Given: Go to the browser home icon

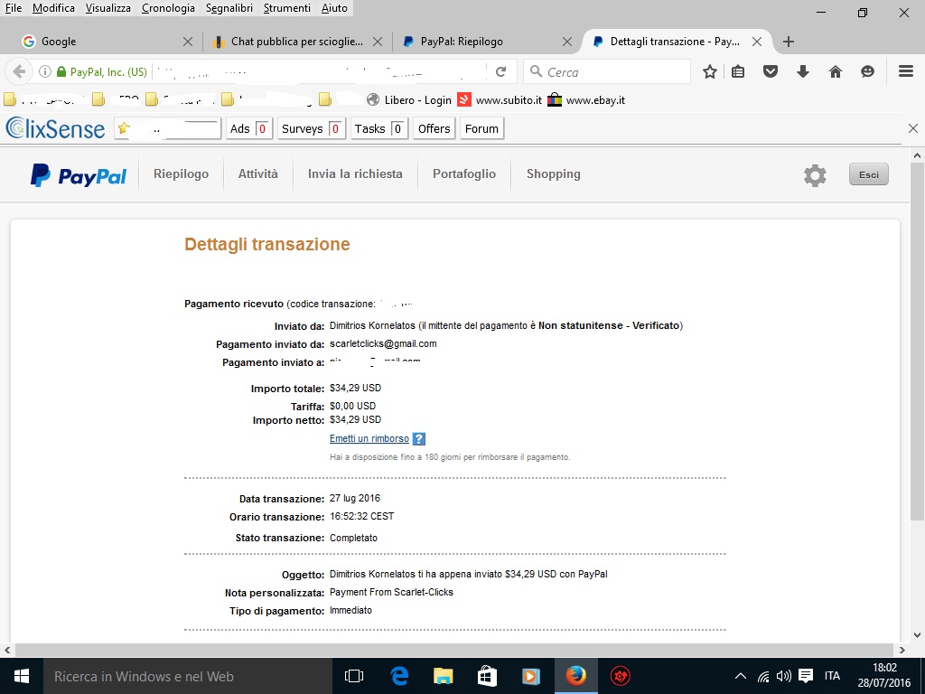Looking at the screenshot, I should point(836,72).
